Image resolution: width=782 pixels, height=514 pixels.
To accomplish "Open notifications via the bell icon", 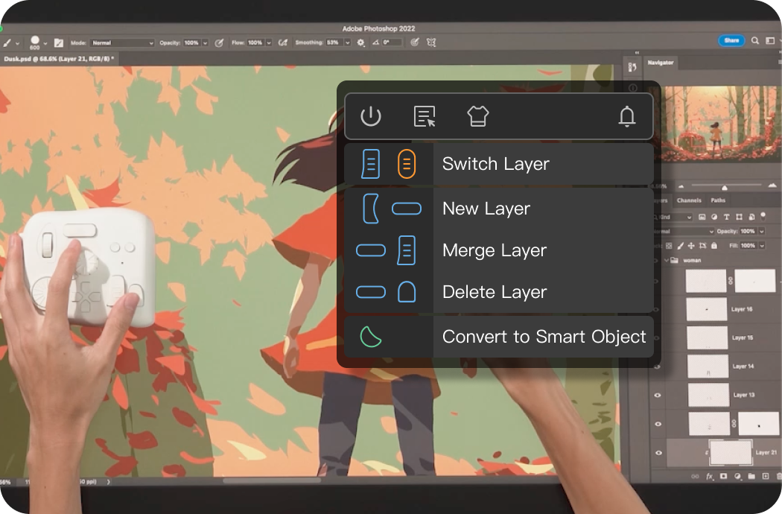I will pos(627,116).
